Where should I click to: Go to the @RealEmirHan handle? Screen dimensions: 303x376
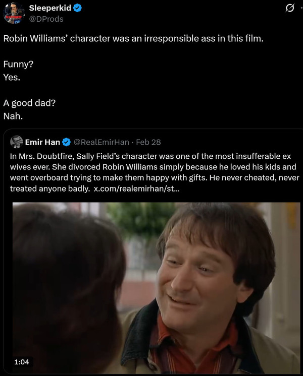(x=102, y=142)
